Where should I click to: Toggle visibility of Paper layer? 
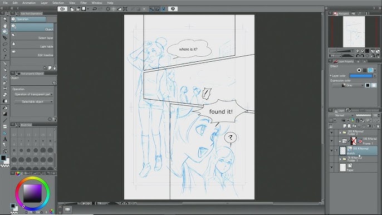click(x=331, y=168)
